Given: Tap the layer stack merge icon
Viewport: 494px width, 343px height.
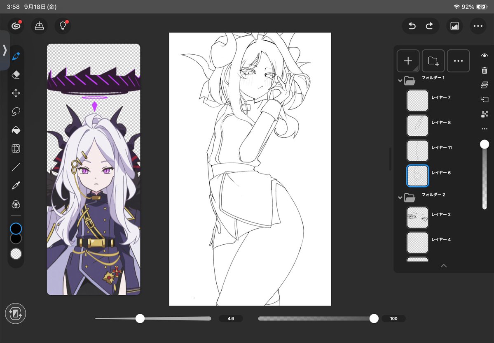Looking at the screenshot, I should 485,85.
